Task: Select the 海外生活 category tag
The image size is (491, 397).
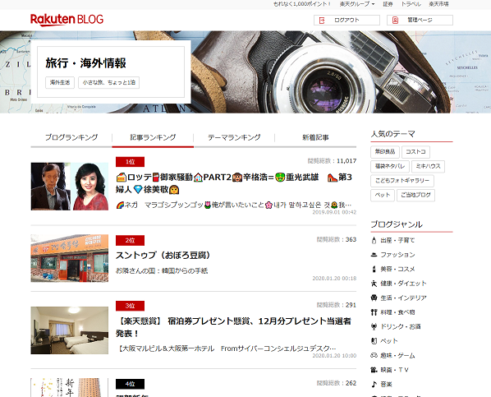Action: click(x=60, y=82)
